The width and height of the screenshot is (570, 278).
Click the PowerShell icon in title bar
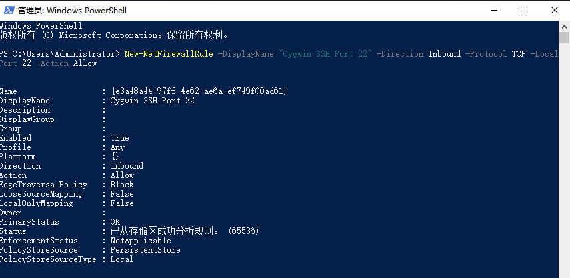tap(9, 10)
